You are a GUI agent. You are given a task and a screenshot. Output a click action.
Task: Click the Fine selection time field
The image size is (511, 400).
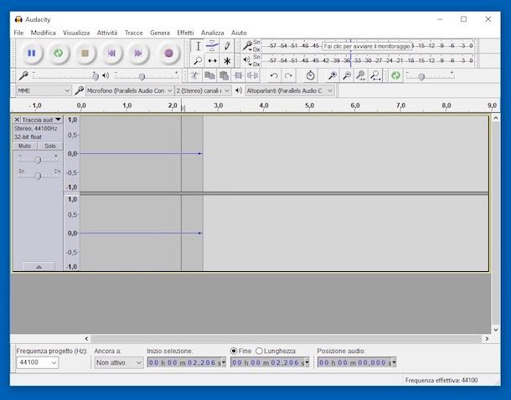(270, 362)
